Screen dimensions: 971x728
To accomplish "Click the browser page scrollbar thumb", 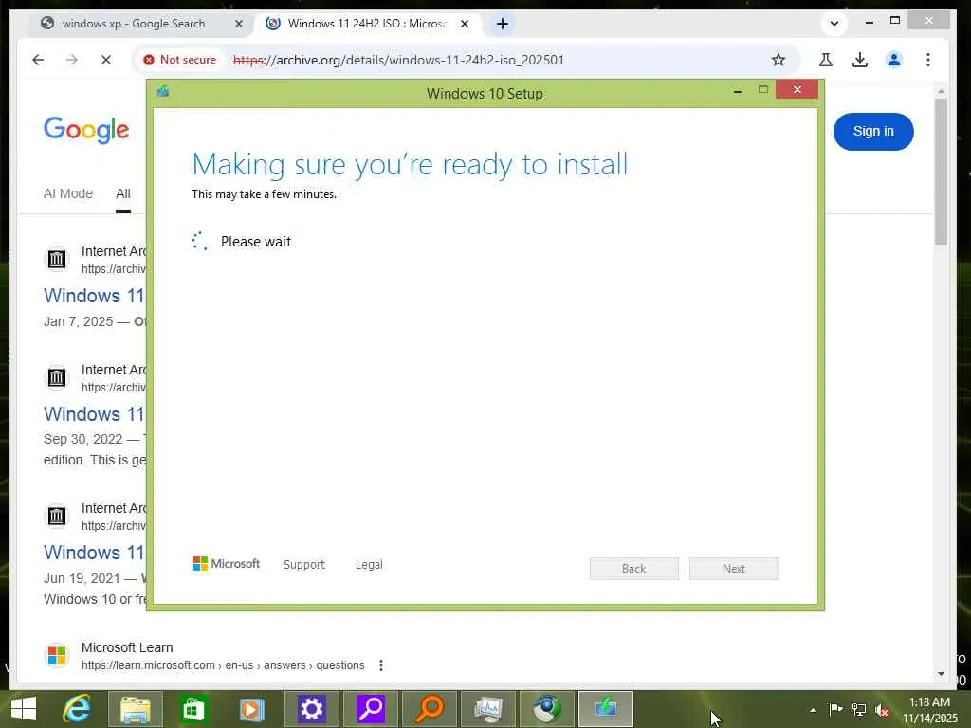I will pos(941,172).
